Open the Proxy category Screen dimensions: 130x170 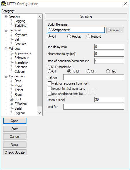18,85
